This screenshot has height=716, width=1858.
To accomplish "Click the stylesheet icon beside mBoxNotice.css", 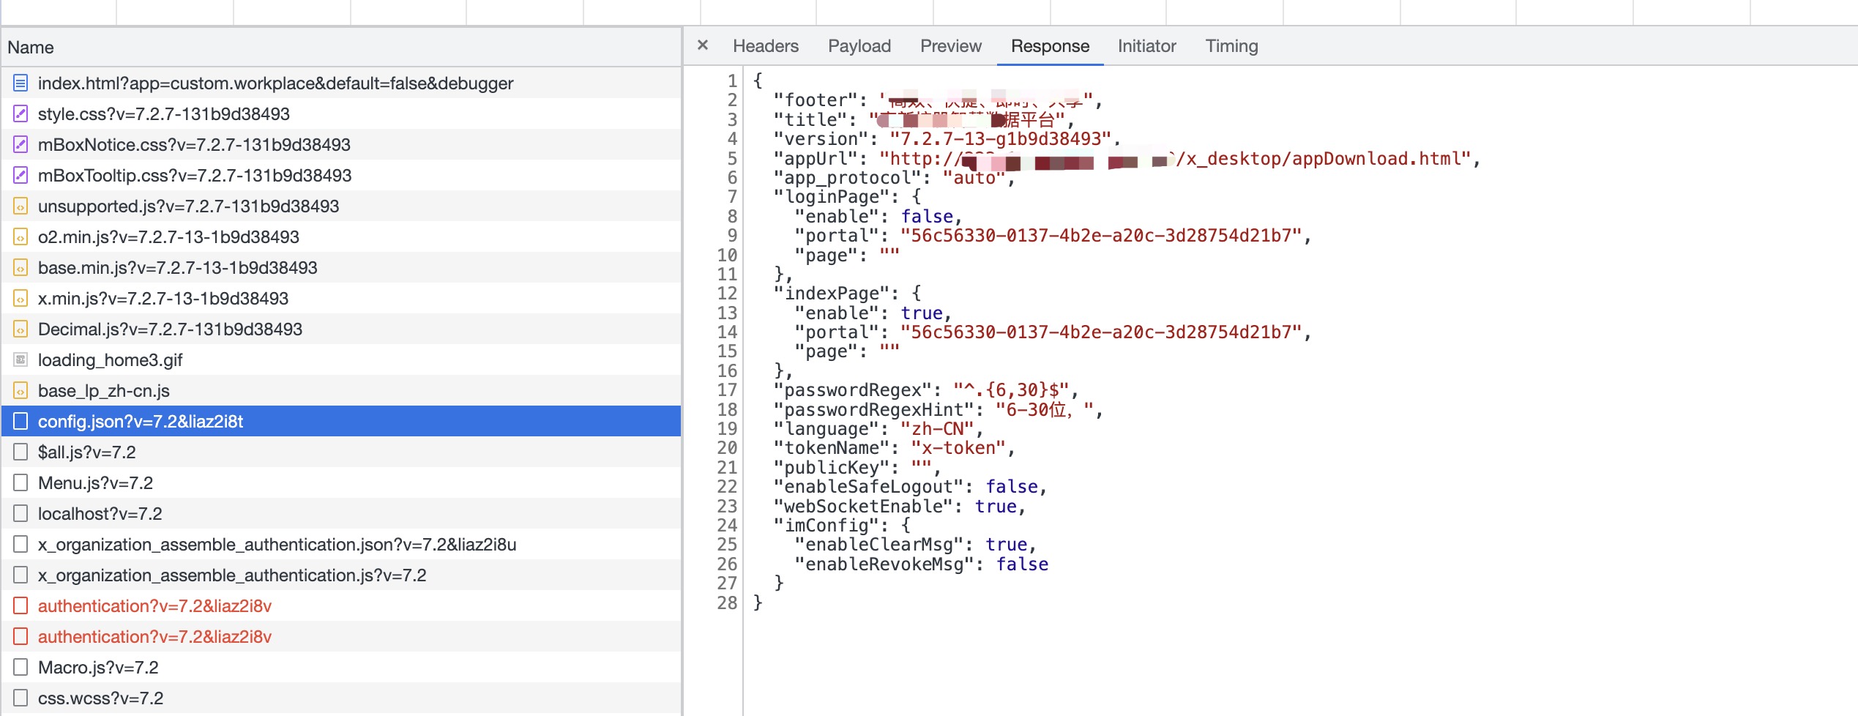I will 20,145.
